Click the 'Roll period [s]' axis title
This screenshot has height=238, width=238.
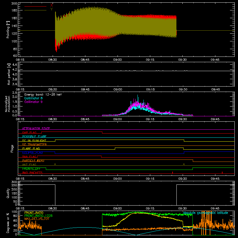pyautogui.click(x=9, y=74)
